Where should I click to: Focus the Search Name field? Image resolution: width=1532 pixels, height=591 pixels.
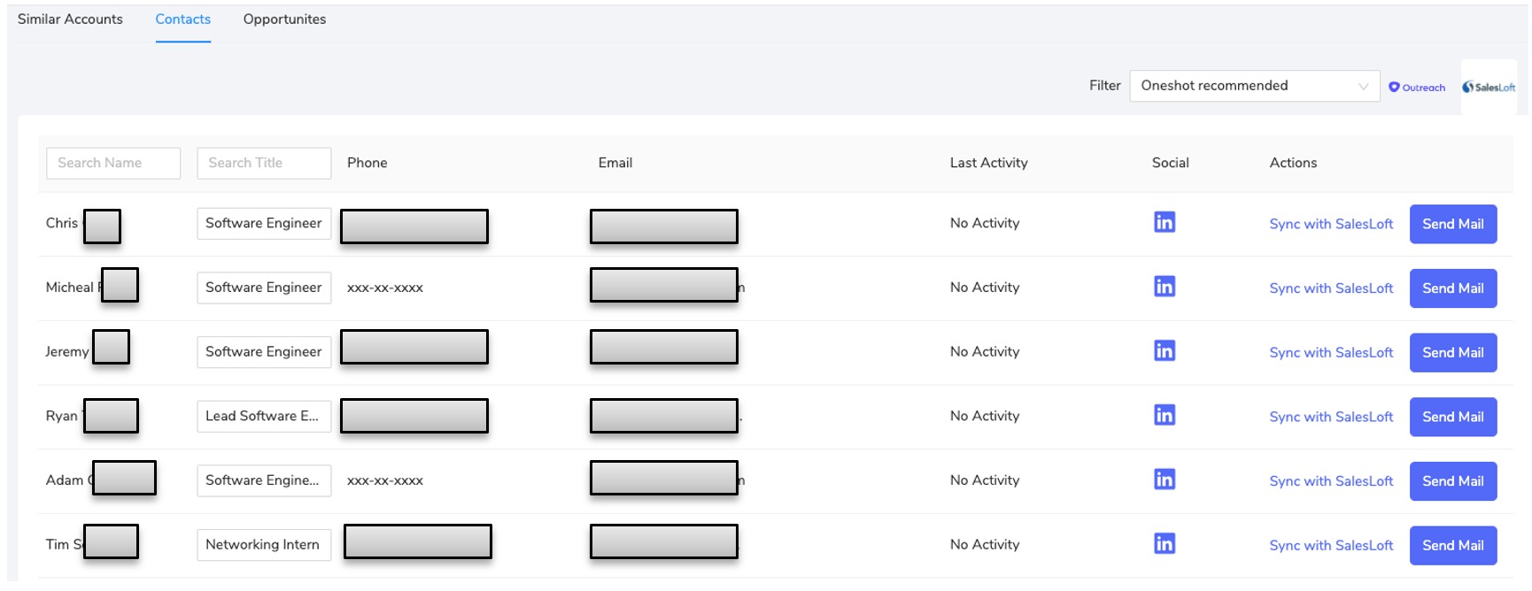(x=113, y=163)
